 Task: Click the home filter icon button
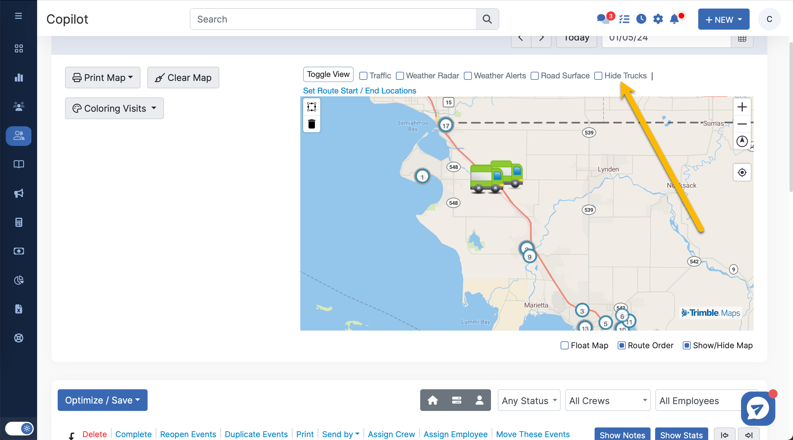click(432, 400)
